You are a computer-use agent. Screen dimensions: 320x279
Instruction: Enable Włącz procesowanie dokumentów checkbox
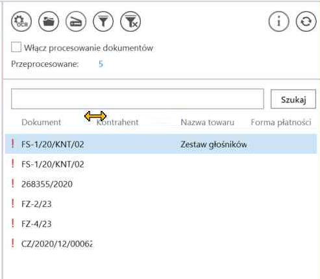[x=16, y=47]
